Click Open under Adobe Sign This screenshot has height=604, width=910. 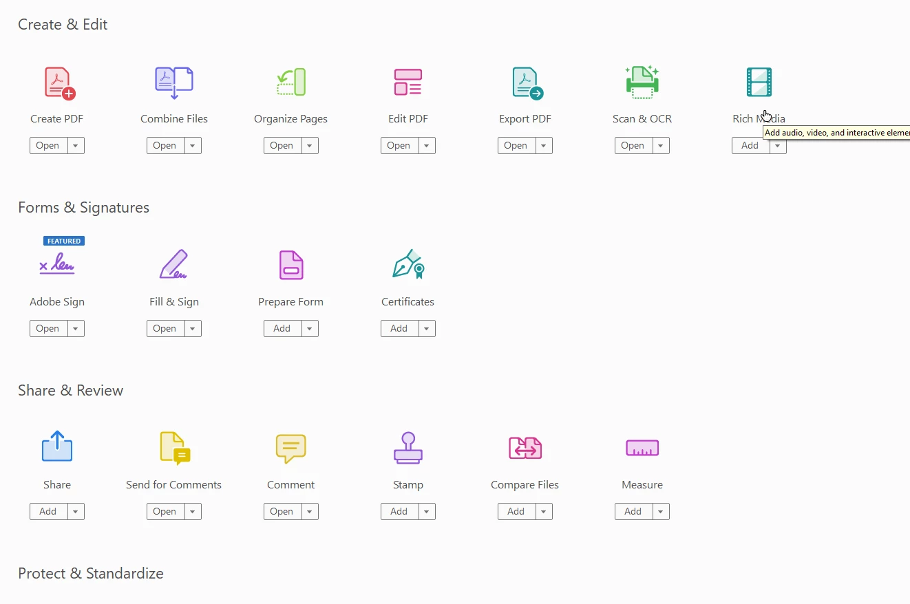tap(48, 328)
